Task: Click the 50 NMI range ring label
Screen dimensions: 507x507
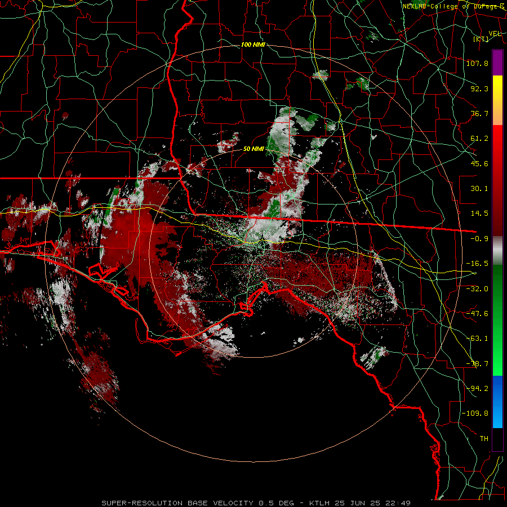Action: [x=253, y=149]
